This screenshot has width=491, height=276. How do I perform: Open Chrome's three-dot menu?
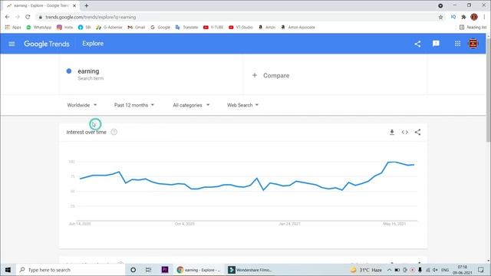click(x=484, y=17)
